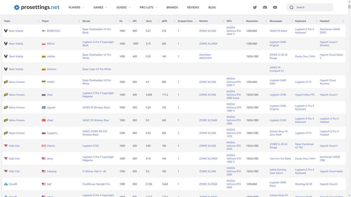This screenshot has height=197, width=351.
Task: Click the Poland flag beside MOLSI
Action: point(44,44)
